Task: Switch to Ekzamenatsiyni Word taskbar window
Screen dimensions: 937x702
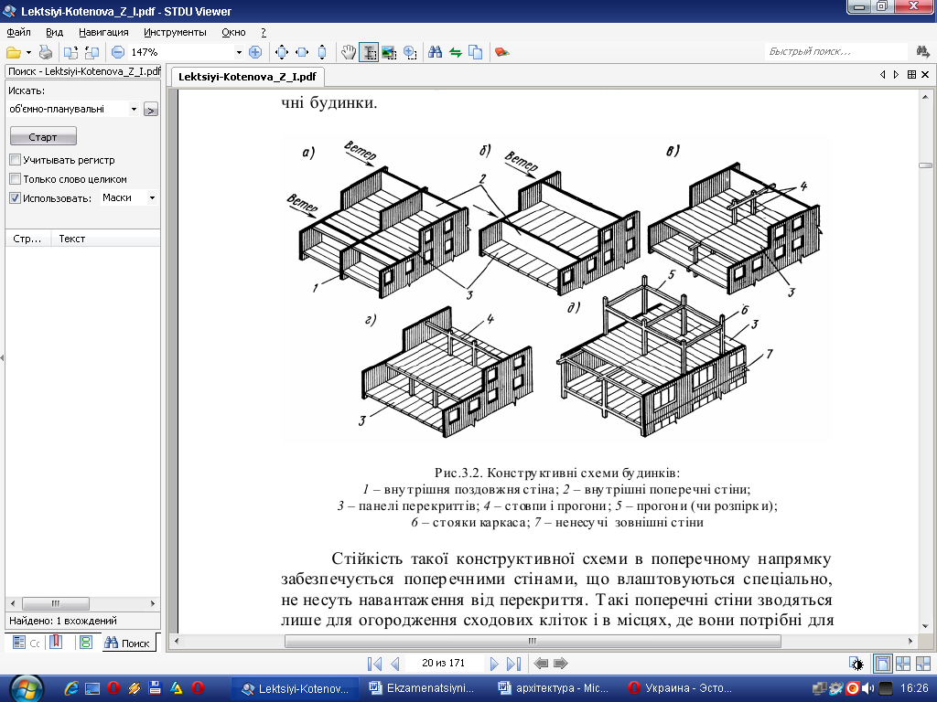Action: pos(423,688)
